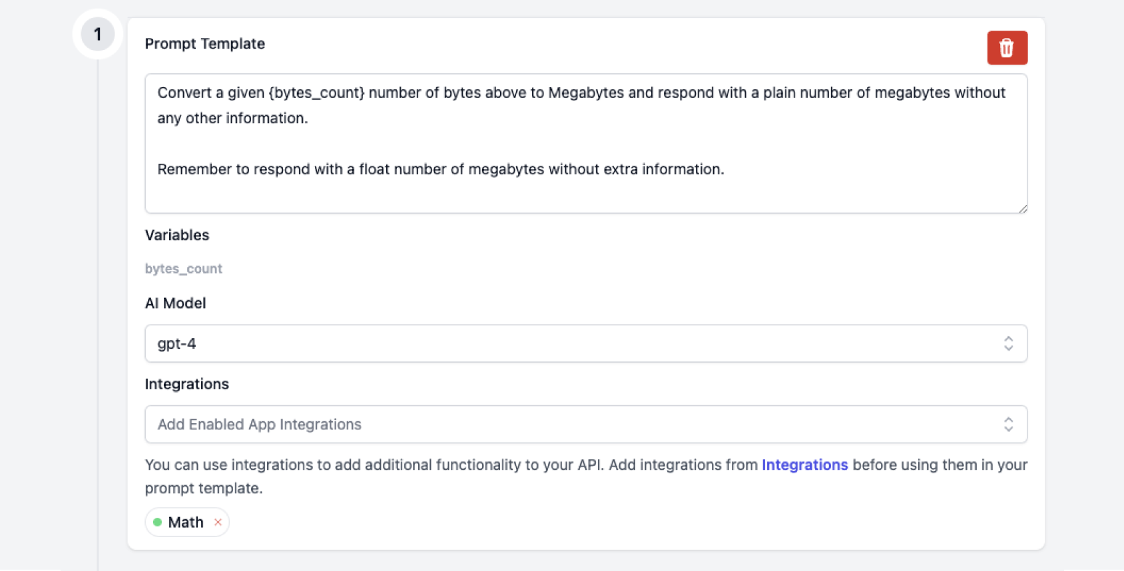The image size is (1124, 571).
Task: Grab the textarea resize handle
Action: pos(1022,208)
